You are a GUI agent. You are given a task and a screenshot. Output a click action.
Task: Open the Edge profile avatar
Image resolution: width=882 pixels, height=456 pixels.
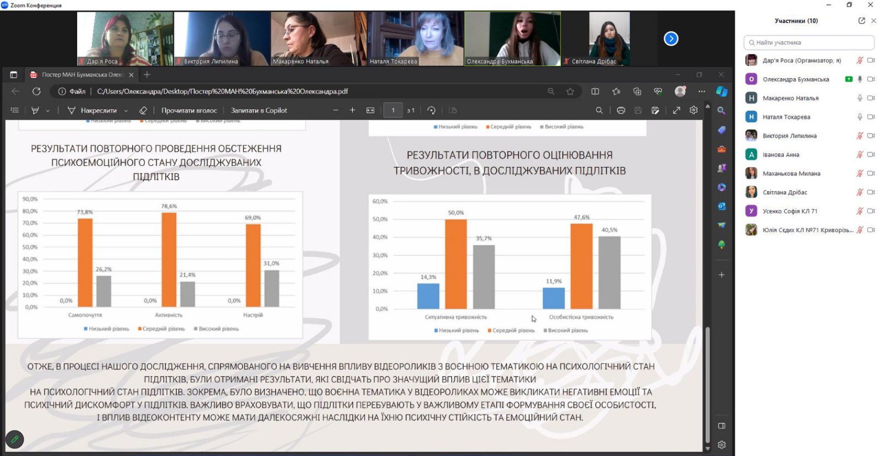point(680,92)
